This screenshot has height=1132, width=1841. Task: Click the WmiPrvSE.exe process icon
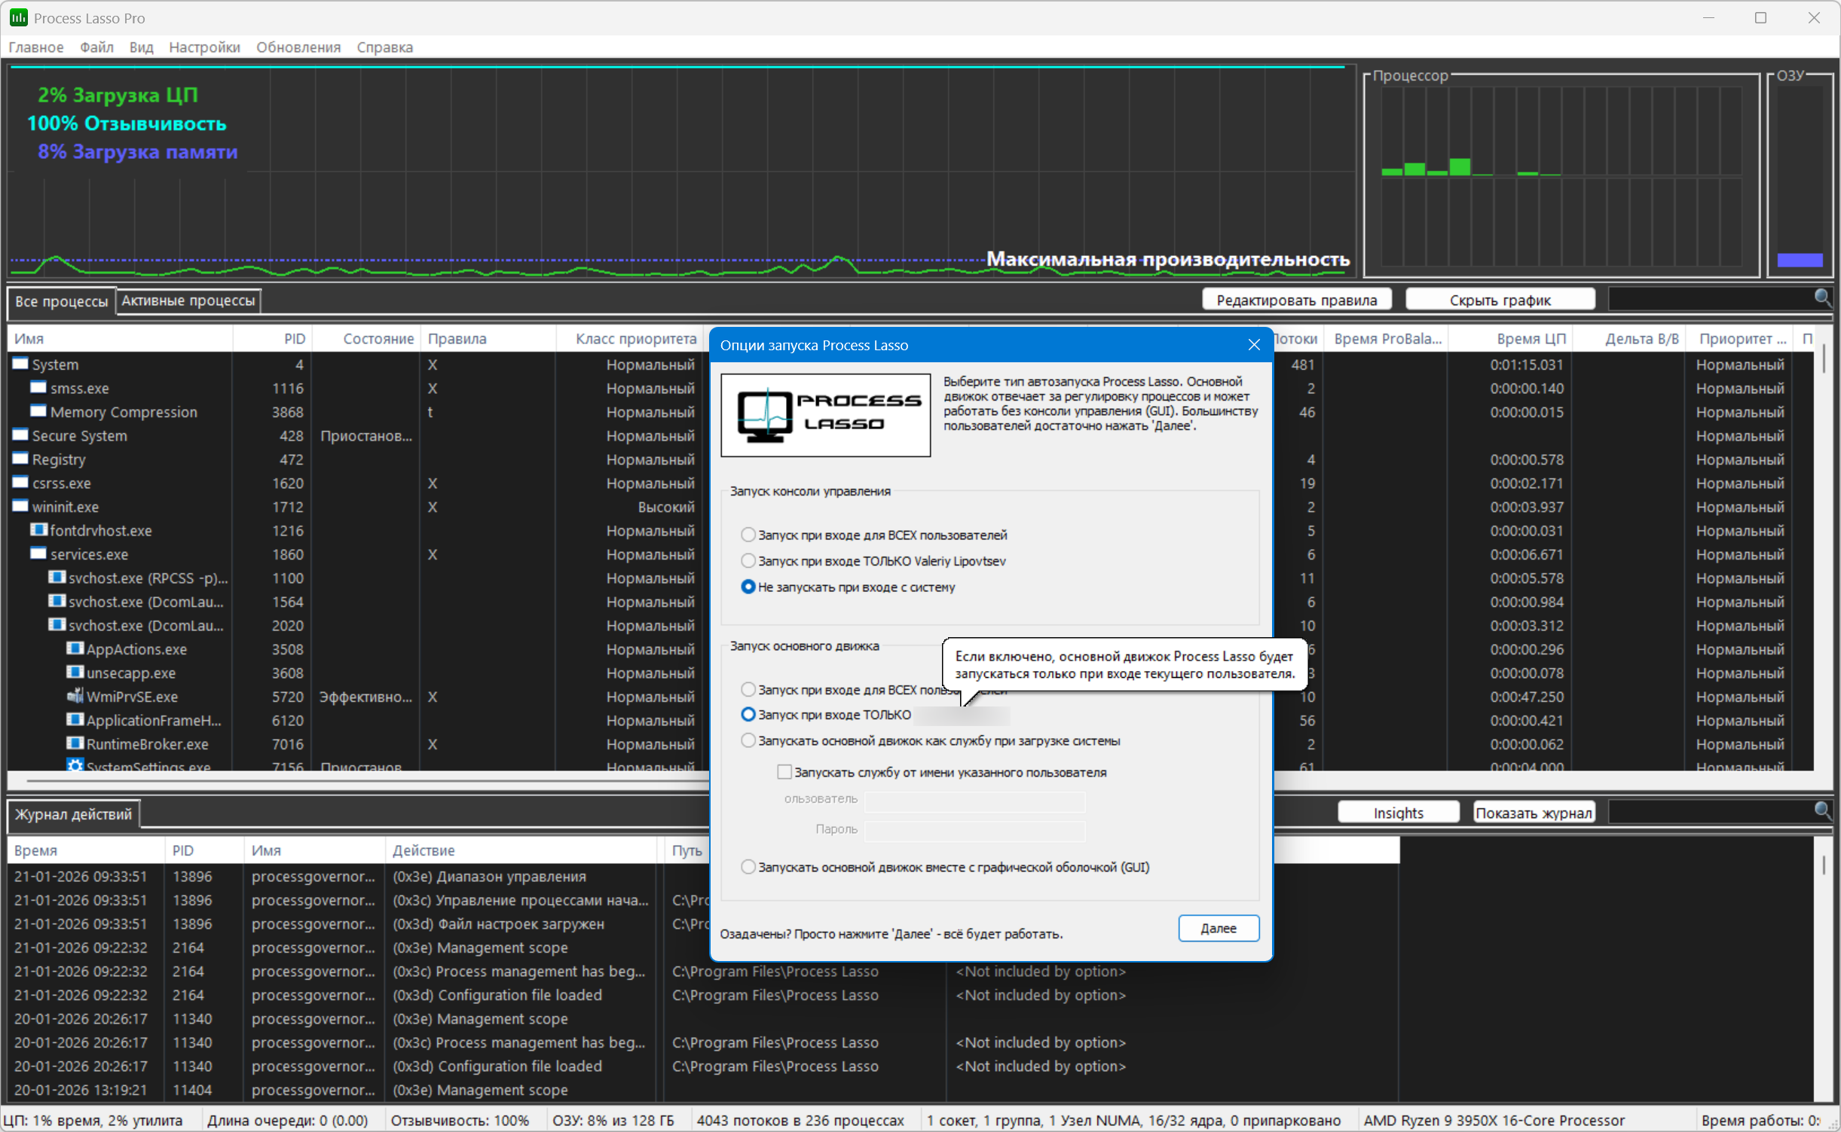pyautogui.click(x=75, y=696)
